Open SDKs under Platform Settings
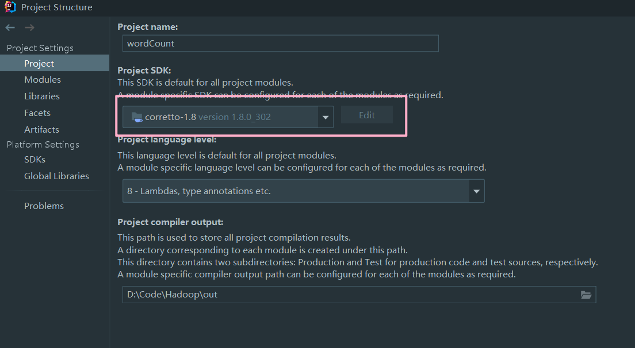635x348 pixels. 35,159
